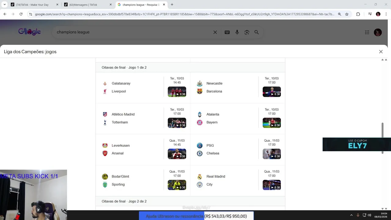Click the Atlético Madrid club crest
This screenshot has width=391, height=220.
(x=105, y=114)
